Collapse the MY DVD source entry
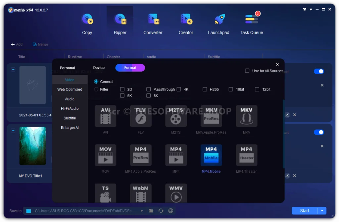339x222 pixels. pyautogui.click(x=13, y=130)
